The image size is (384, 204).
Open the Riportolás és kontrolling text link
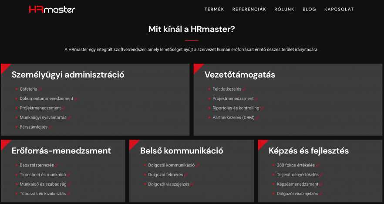click(x=236, y=108)
